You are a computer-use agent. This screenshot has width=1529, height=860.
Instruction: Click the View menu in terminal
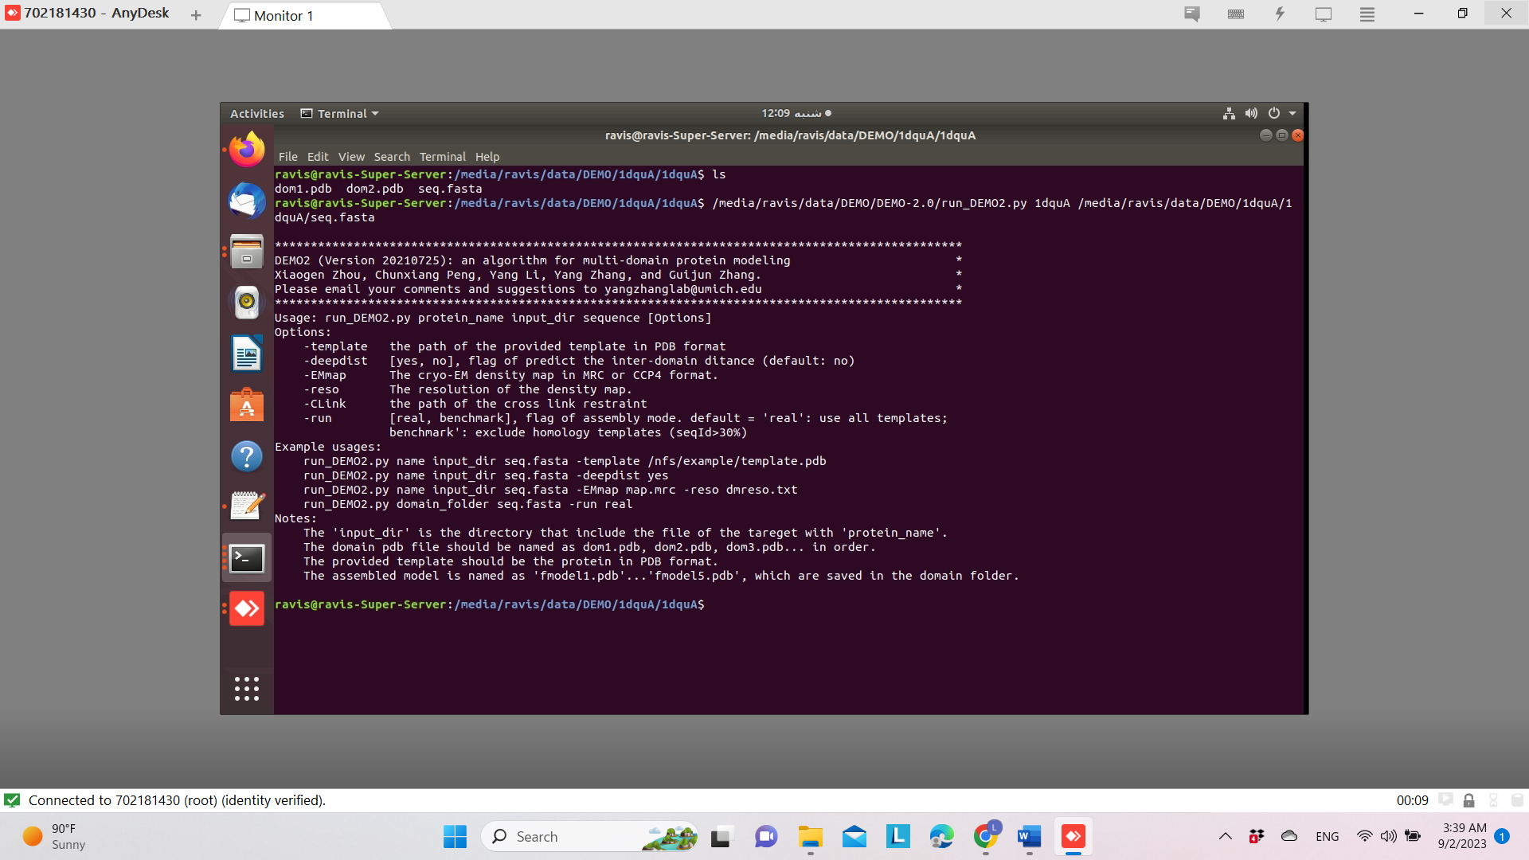tap(350, 155)
